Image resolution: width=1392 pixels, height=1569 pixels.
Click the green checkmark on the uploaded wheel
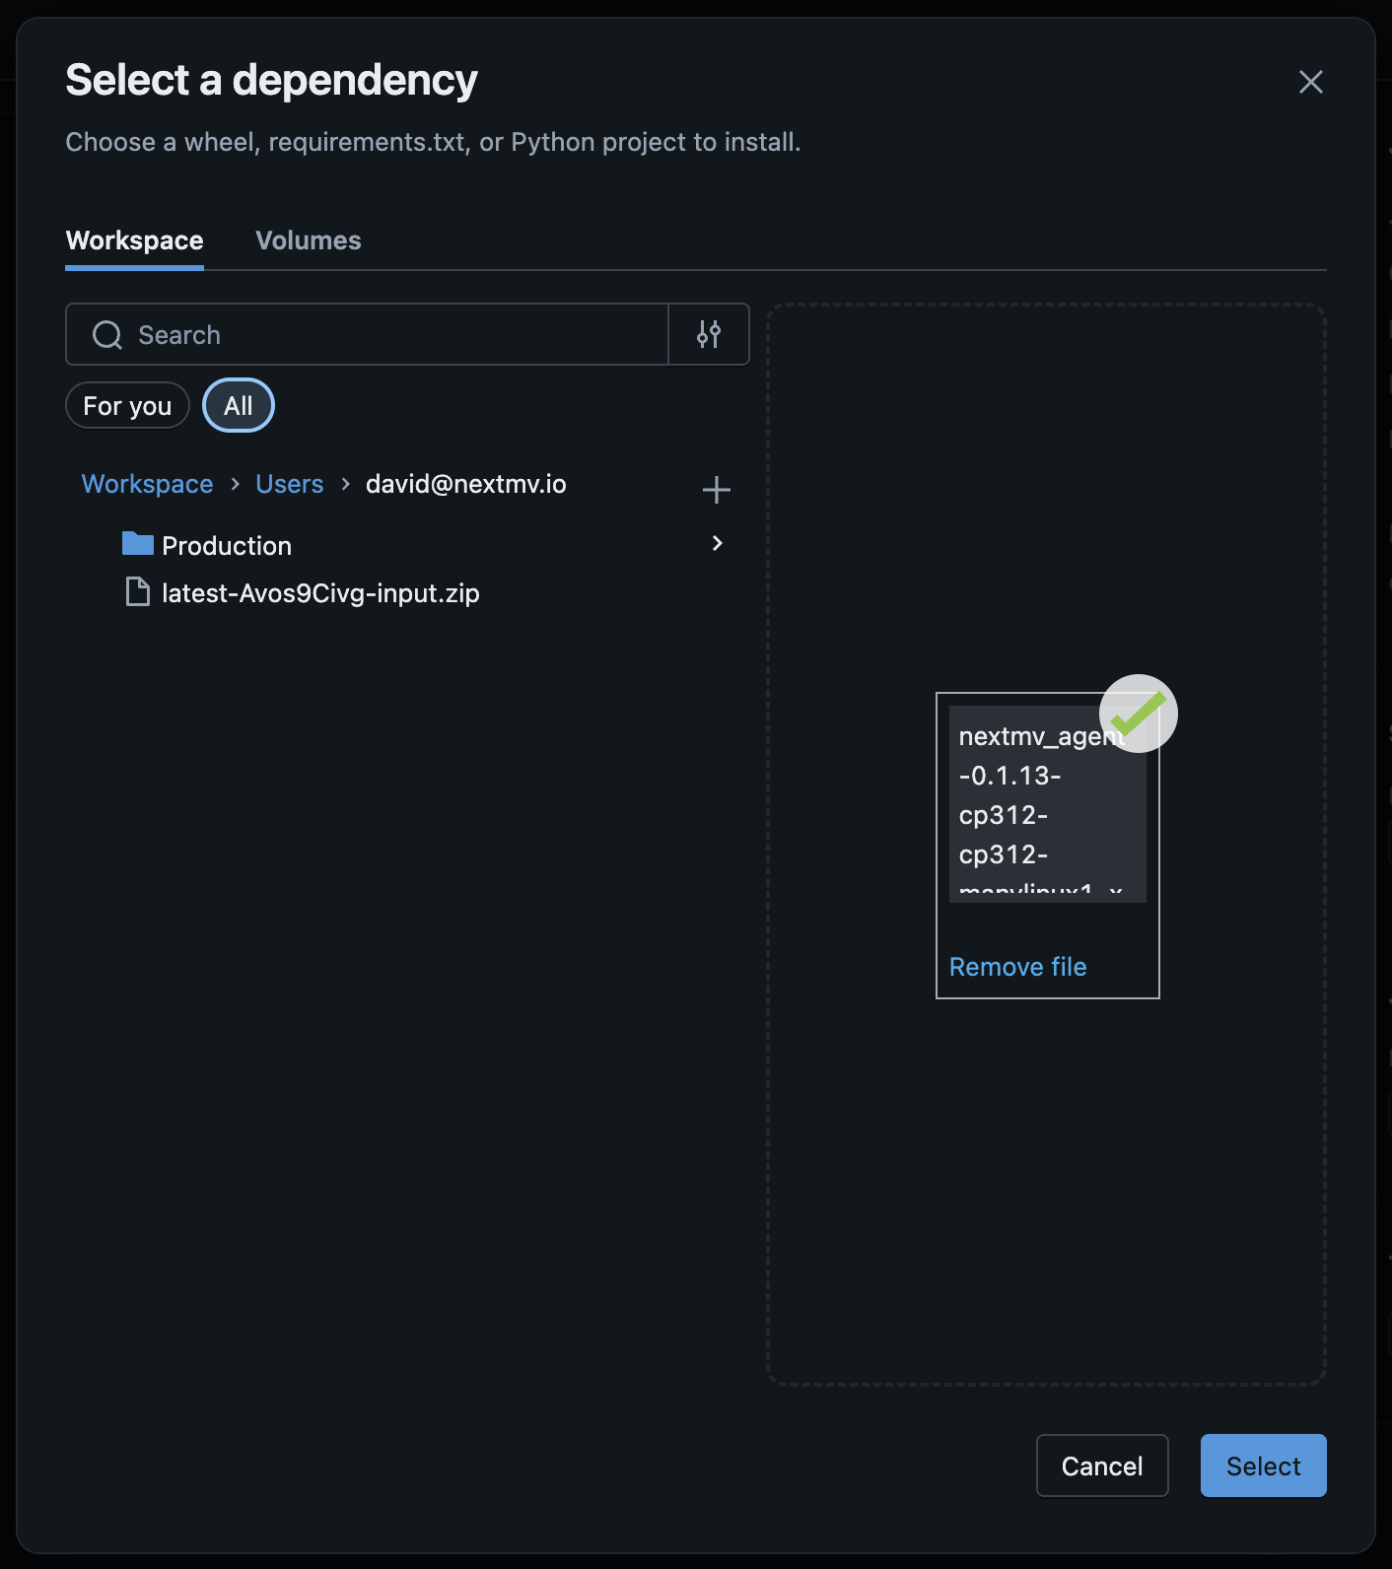1139,713
